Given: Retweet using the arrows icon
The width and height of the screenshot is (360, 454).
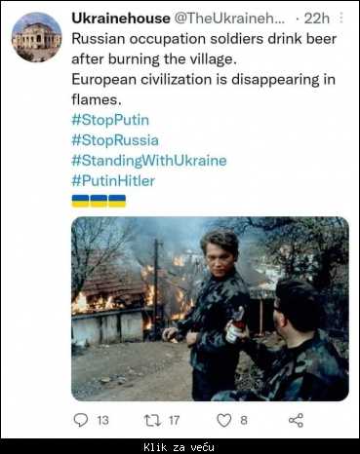Looking at the screenshot, I should (x=152, y=420).
